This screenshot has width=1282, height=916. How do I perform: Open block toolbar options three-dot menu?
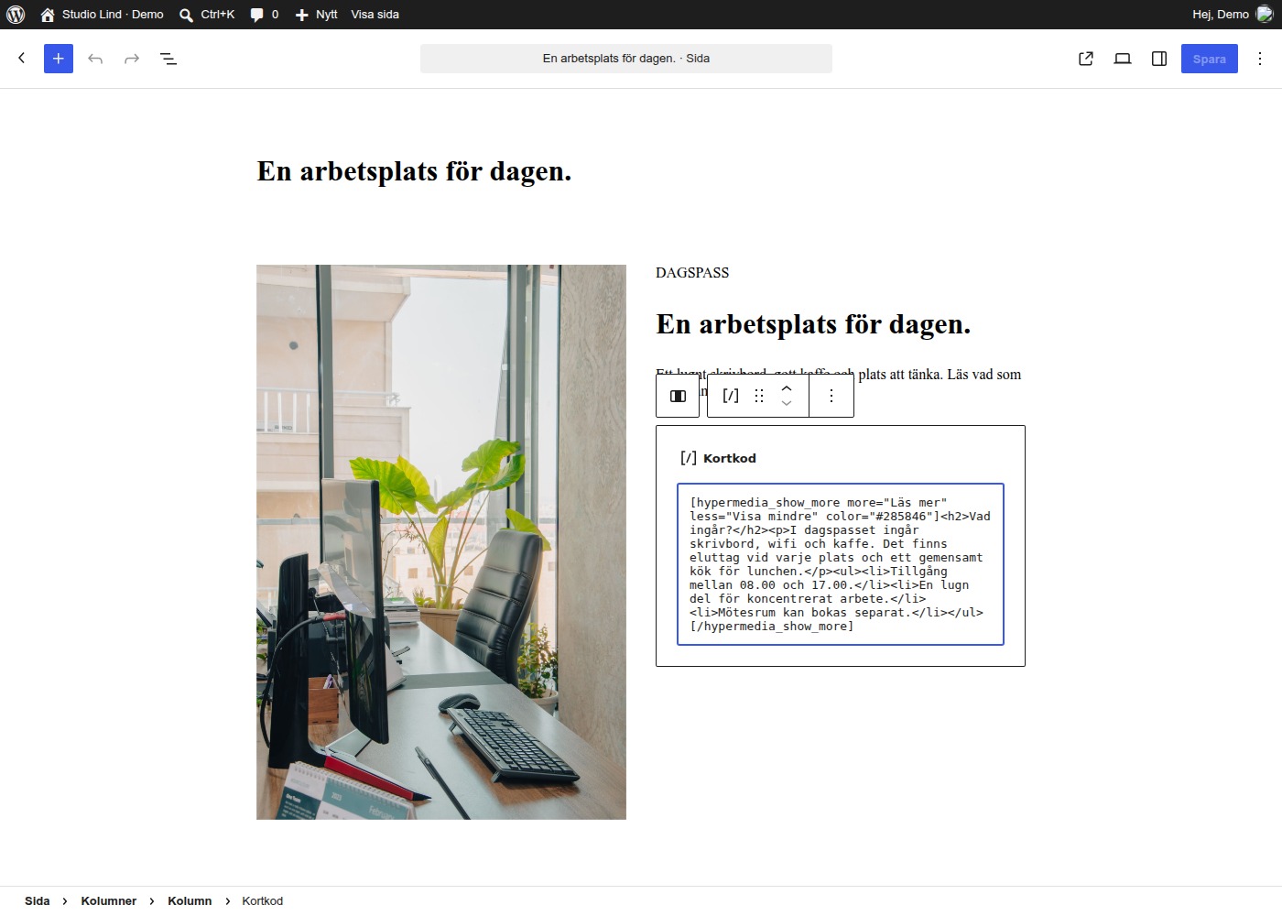(x=831, y=396)
